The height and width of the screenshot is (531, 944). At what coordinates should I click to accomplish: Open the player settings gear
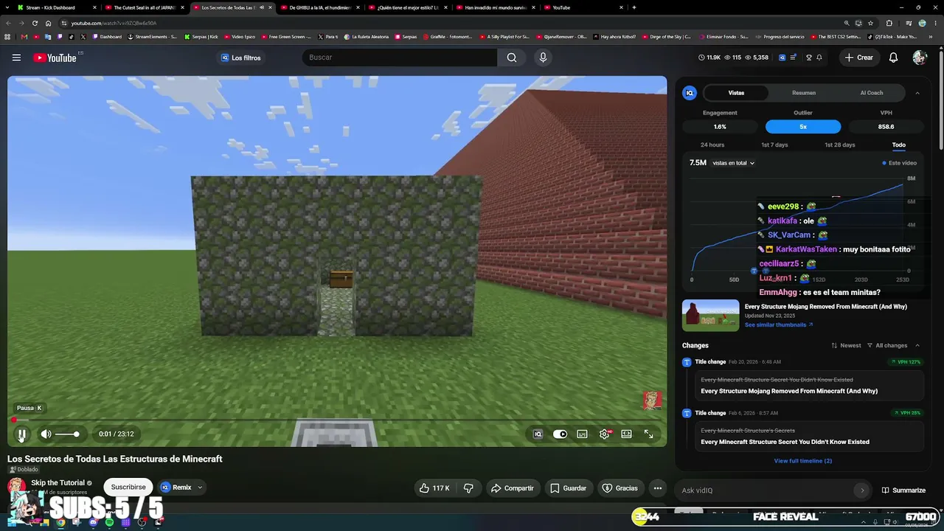coord(604,434)
